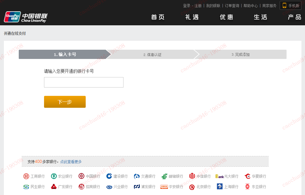Click the orange 下一步 button
The image size is (305, 195).
click(x=65, y=102)
